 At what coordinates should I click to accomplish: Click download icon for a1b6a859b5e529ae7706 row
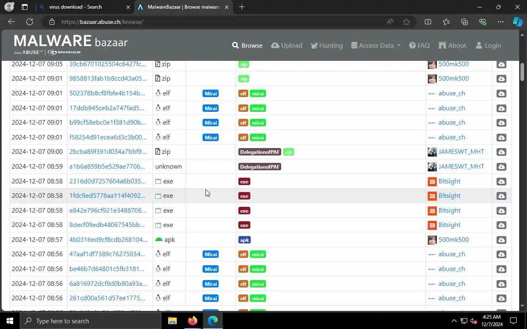pos(501,167)
